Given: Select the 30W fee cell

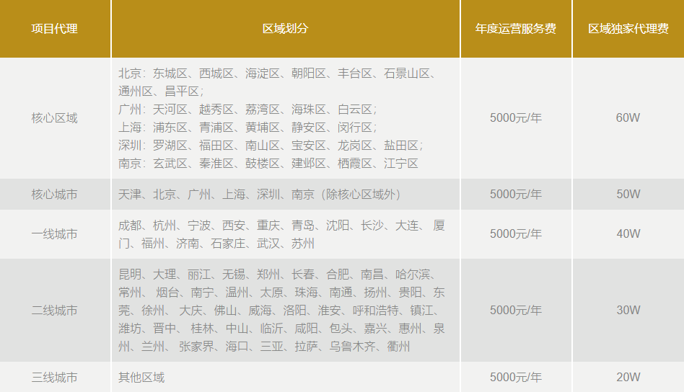Looking at the screenshot, I should (628, 311).
